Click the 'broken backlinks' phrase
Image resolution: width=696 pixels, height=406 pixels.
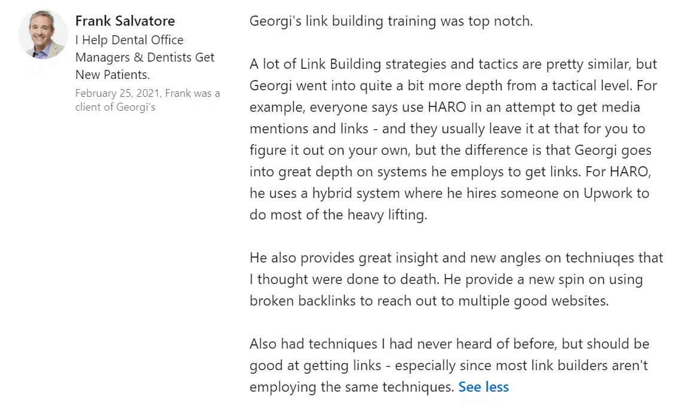pos(302,301)
